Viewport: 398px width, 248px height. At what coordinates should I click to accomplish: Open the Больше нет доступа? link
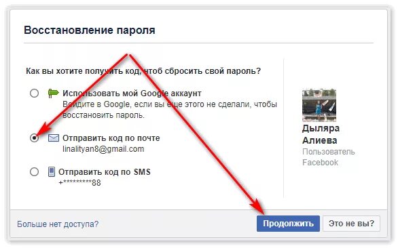click(58, 224)
